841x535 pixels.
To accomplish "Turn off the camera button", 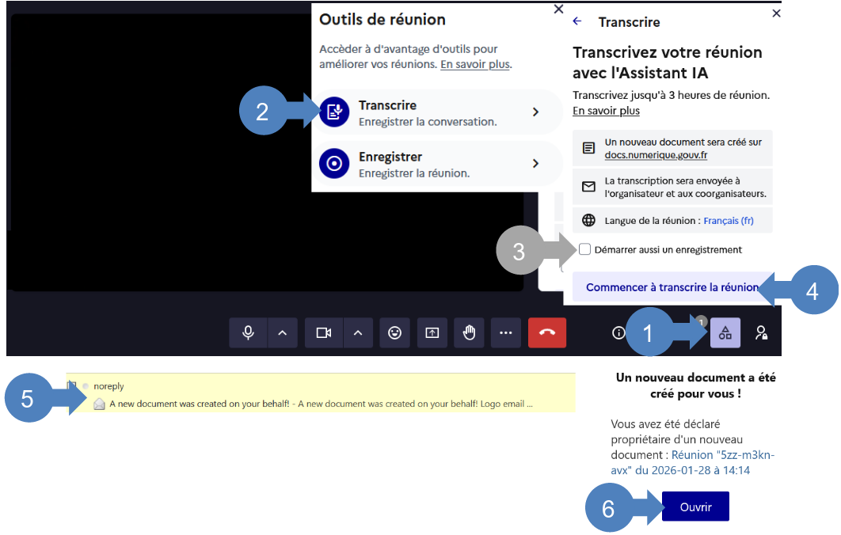I will (324, 333).
